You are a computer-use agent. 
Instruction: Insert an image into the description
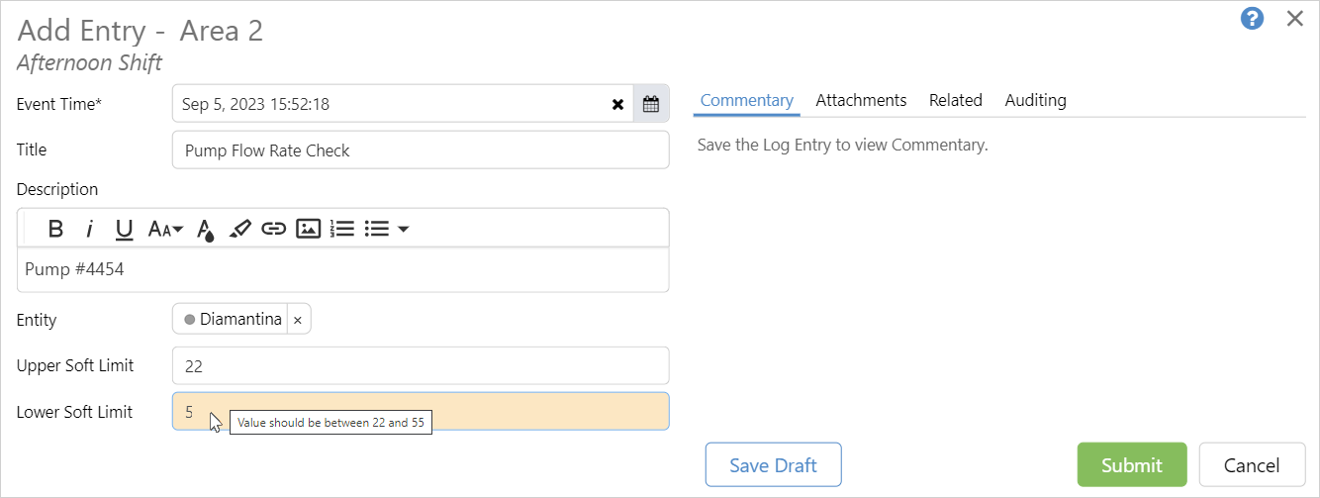click(x=309, y=229)
